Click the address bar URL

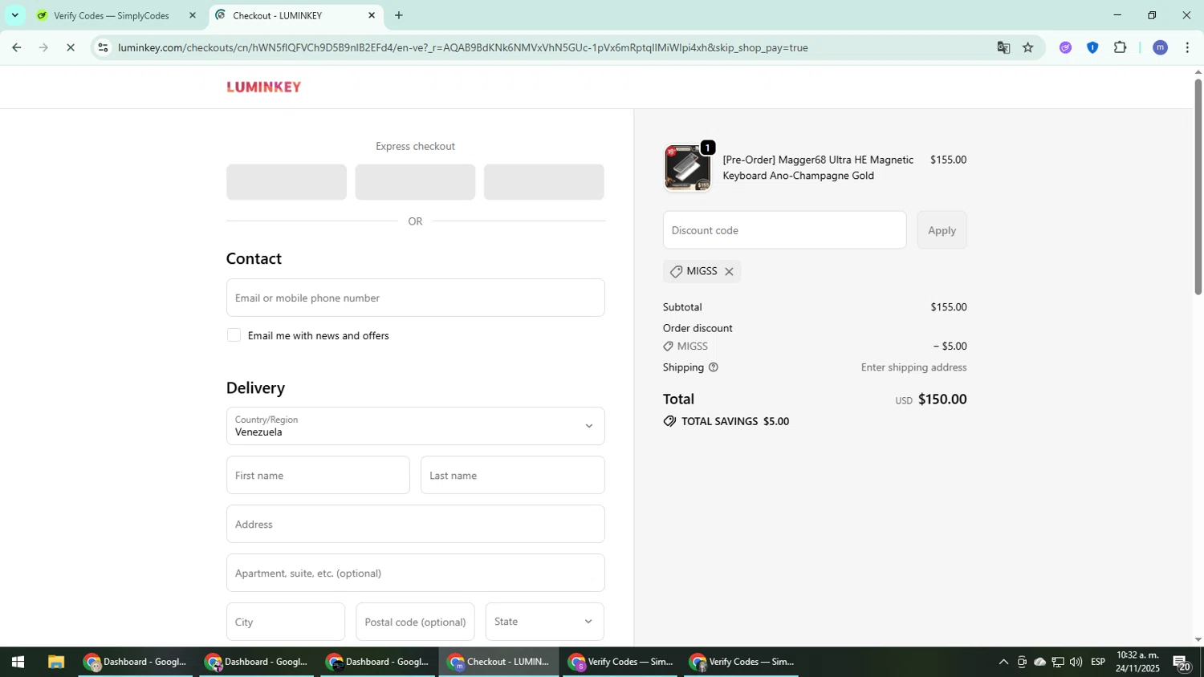coord(462,47)
